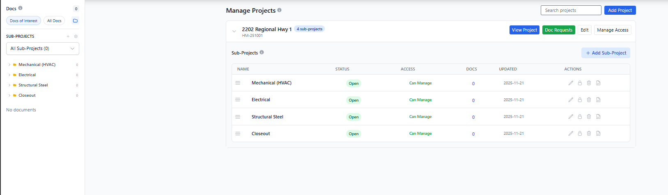Click the info icon beside Sub-Projects heading

262,52
